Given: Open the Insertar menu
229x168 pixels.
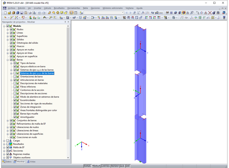Looking at the screenshot, I should (x=38, y=8).
